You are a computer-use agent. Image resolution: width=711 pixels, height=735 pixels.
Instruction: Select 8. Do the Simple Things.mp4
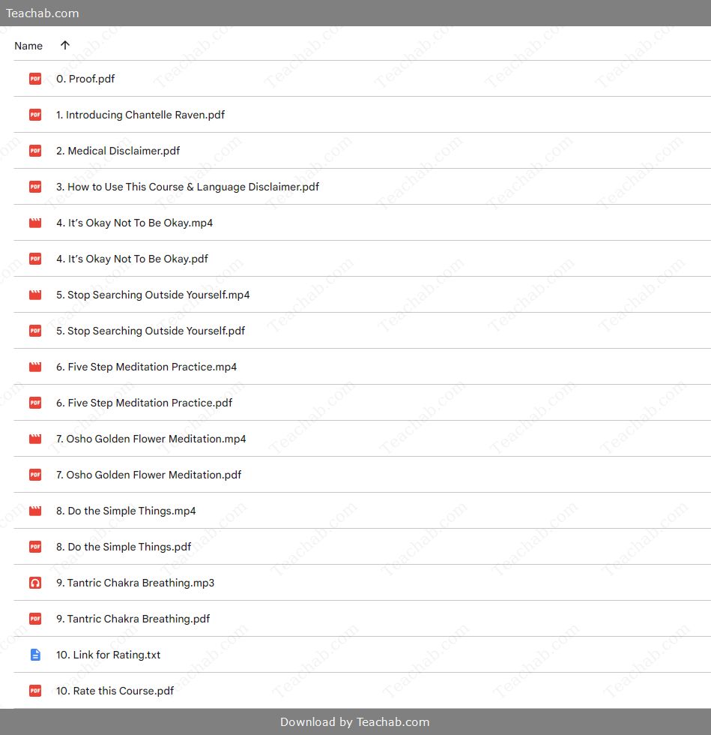pyautogui.click(x=126, y=511)
